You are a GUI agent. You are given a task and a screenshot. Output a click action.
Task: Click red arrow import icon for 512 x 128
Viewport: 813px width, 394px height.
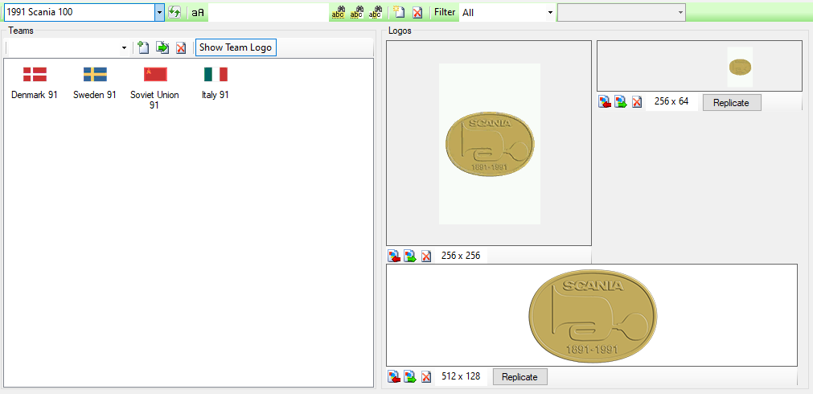(x=394, y=377)
